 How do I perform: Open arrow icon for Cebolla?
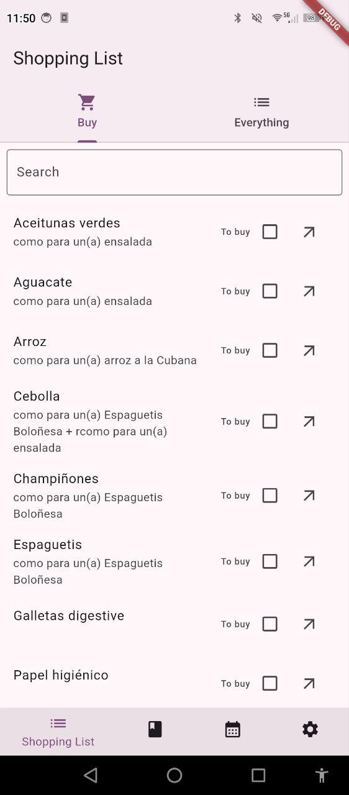coord(309,422)
